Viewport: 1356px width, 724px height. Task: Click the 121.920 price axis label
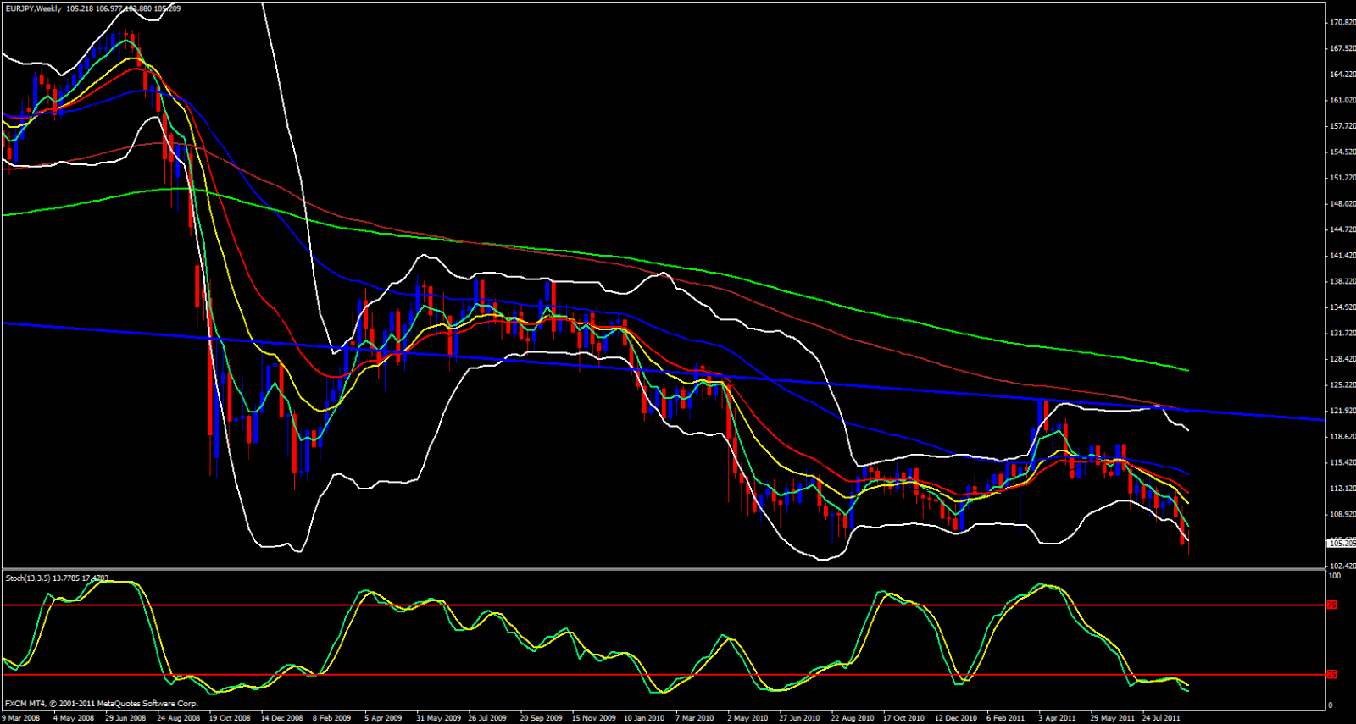1342,412
